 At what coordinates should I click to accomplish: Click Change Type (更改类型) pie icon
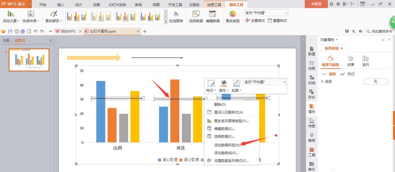[x=233, y=17]
